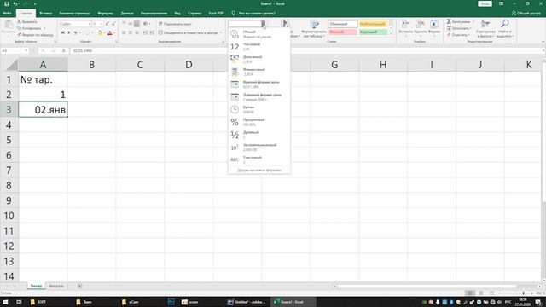This screenshot has width=546, height=307.
Task: Activate the Format Painter brush
Action: (x=35, y=35)
